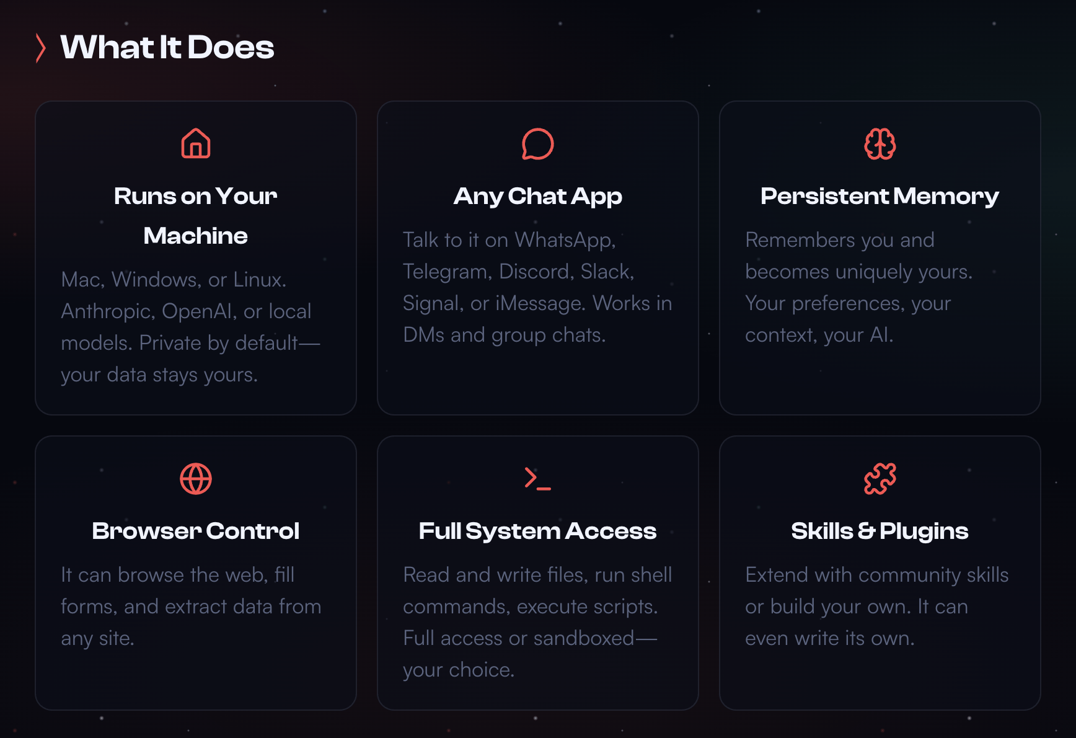Click the red chevron beside What It Does

click(41, 48)
